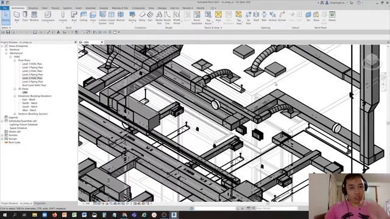This screenshot has height=219, width=390.
Task: Choose the Model Text tool
Action: coord(159,18)
